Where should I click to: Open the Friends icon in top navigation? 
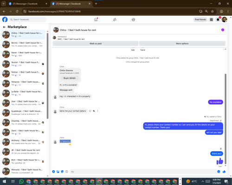115,19
